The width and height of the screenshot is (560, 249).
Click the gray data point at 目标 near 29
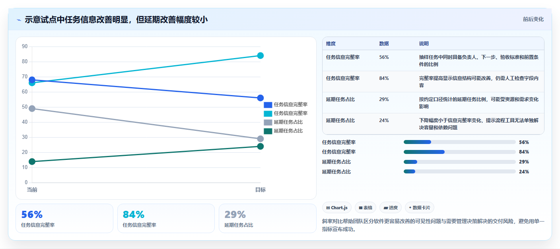click(261, 139)
